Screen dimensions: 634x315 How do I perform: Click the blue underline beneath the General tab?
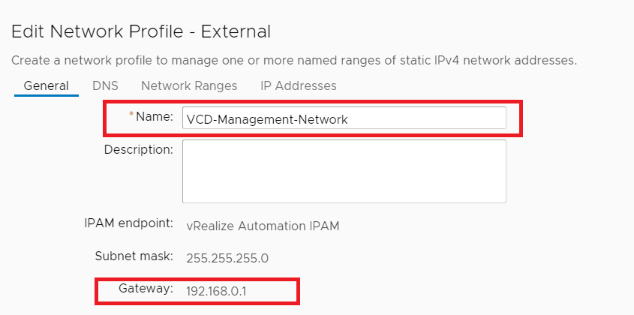tap(47, 96)
